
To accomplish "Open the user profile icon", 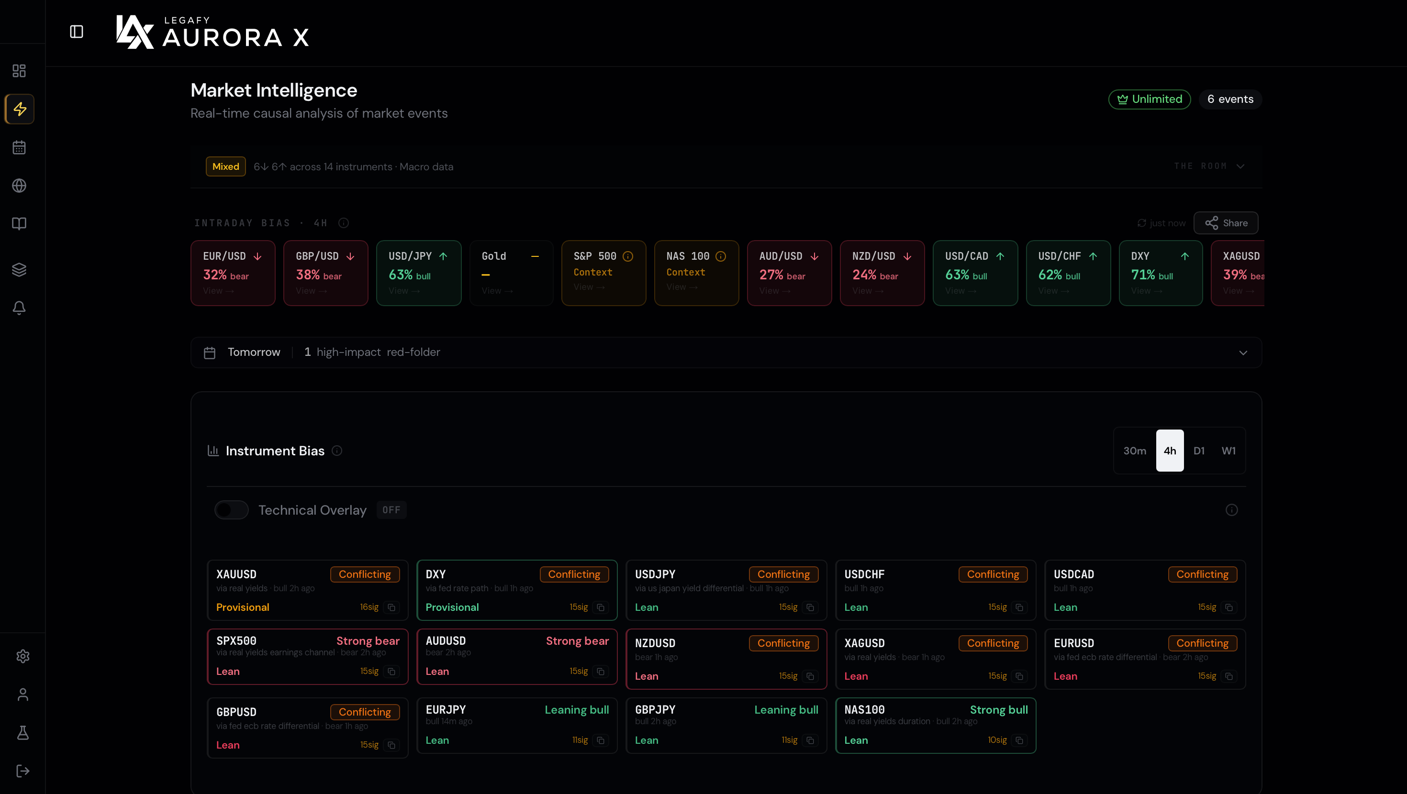I will tap(22, 695).
